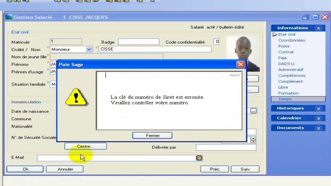Select Etat civil in the Informations list
The image size is (331, 186).
point(287,34)
